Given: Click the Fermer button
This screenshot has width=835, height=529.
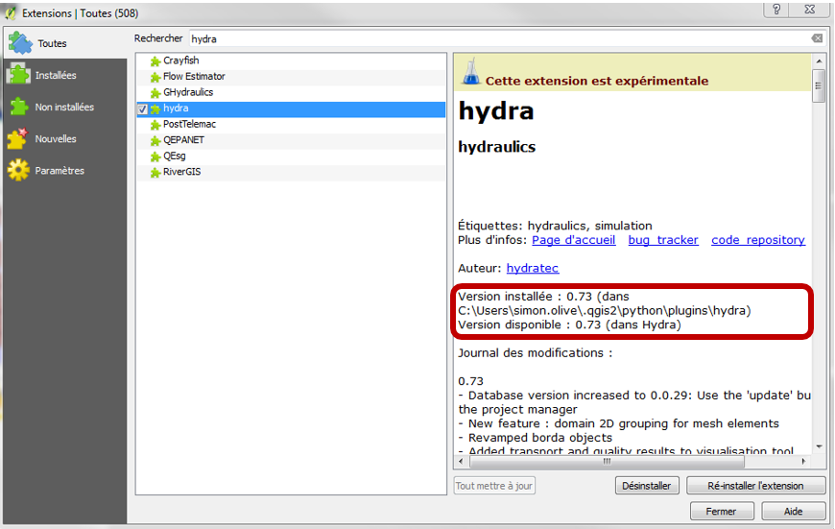Looking at the screenshot, I should [x=722, y=512].
